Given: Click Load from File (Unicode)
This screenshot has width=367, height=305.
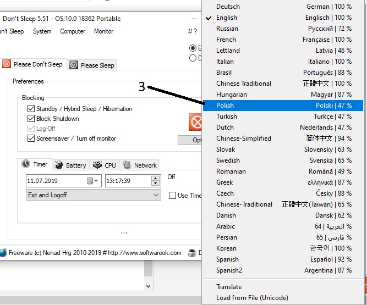Looking at the screenshot, I should (283, 298).
